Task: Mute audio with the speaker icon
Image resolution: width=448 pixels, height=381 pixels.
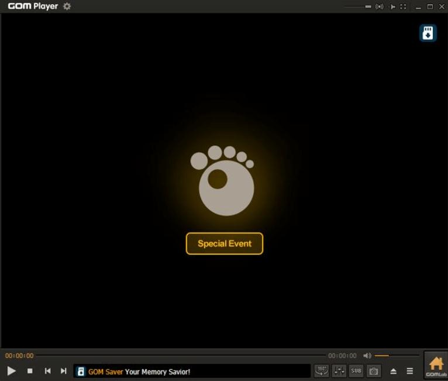Action: [x=367, y=356]
